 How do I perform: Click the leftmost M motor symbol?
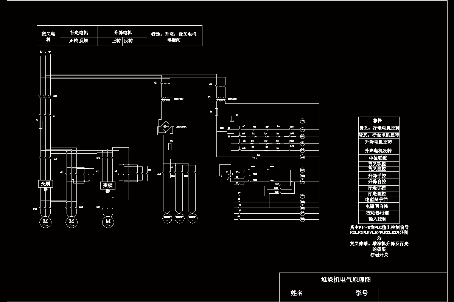tap(45, 221)
